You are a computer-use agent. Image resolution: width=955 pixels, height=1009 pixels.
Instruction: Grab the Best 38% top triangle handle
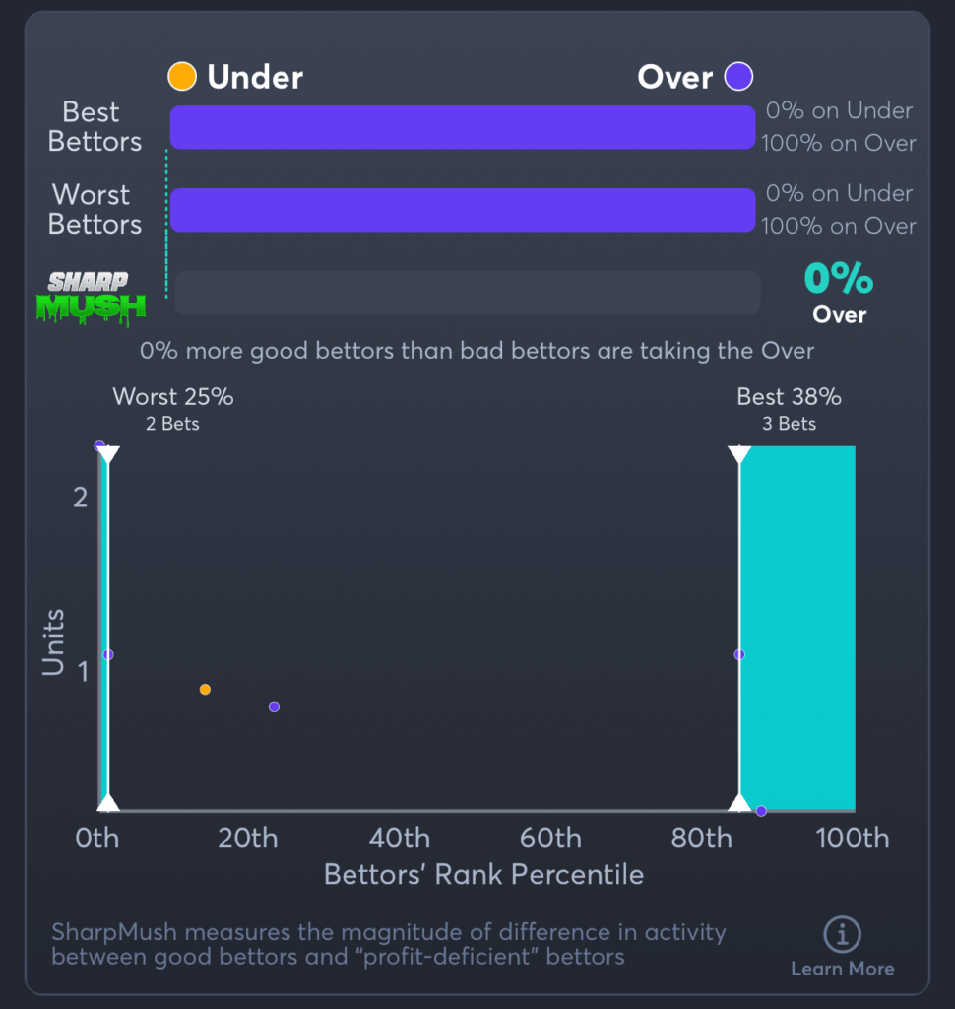click(739, 454)
